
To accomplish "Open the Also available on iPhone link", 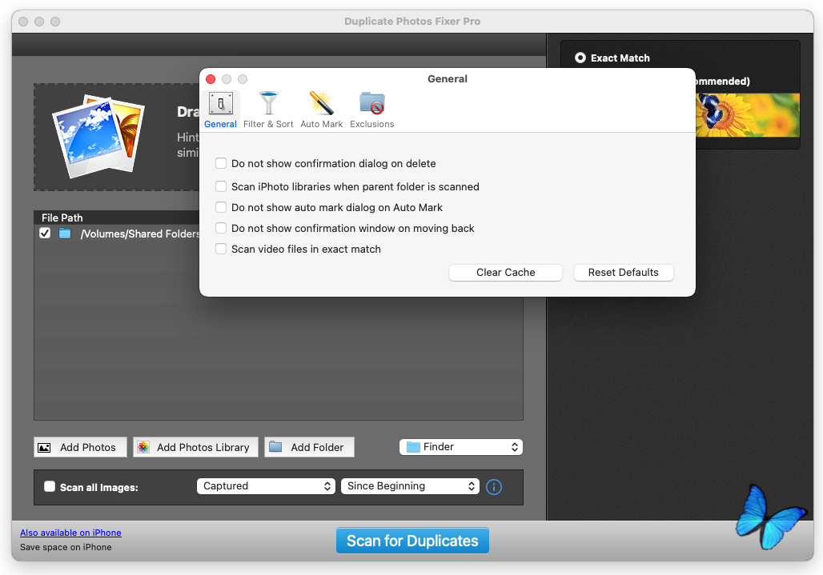I will [x=71, y=533].
